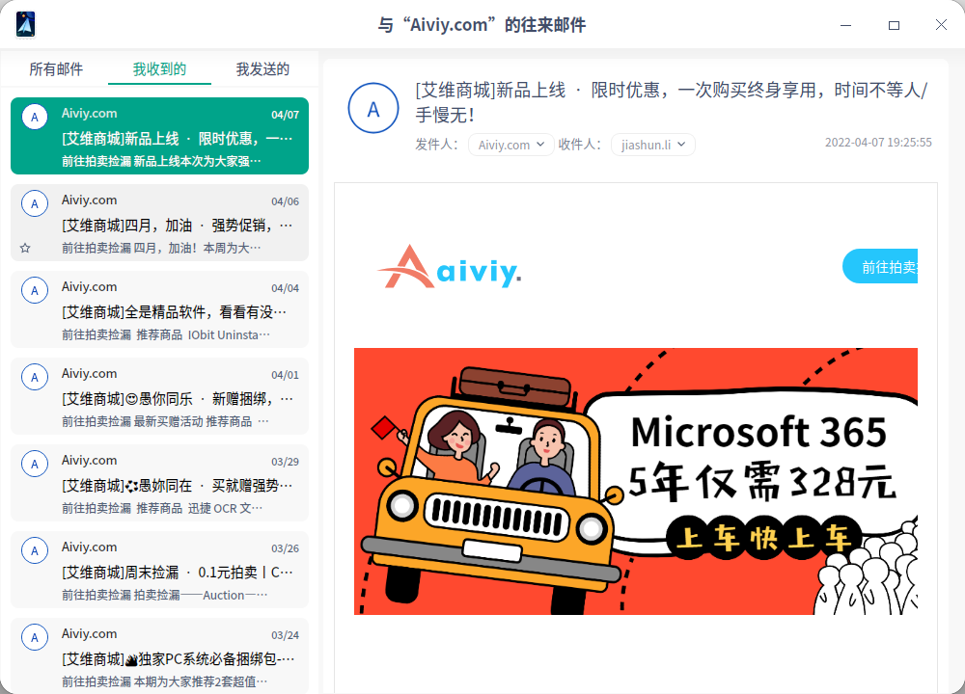The height and width of the screenshot is (694, 965).
Task: Select the 我收到的 tab
Action: click(159, 68)
